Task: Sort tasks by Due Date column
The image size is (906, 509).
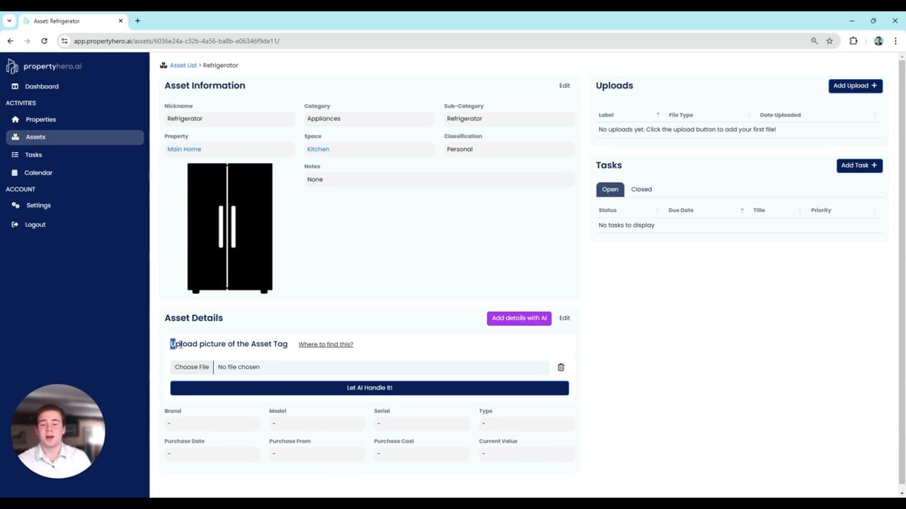Action: coord(681,210)
